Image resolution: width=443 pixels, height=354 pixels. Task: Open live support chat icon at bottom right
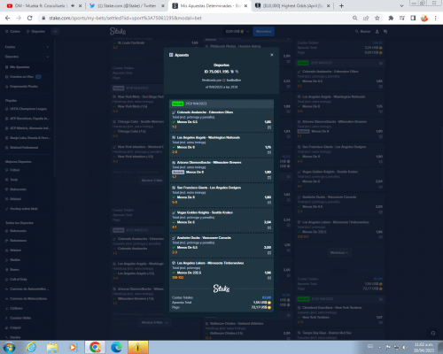433,334
